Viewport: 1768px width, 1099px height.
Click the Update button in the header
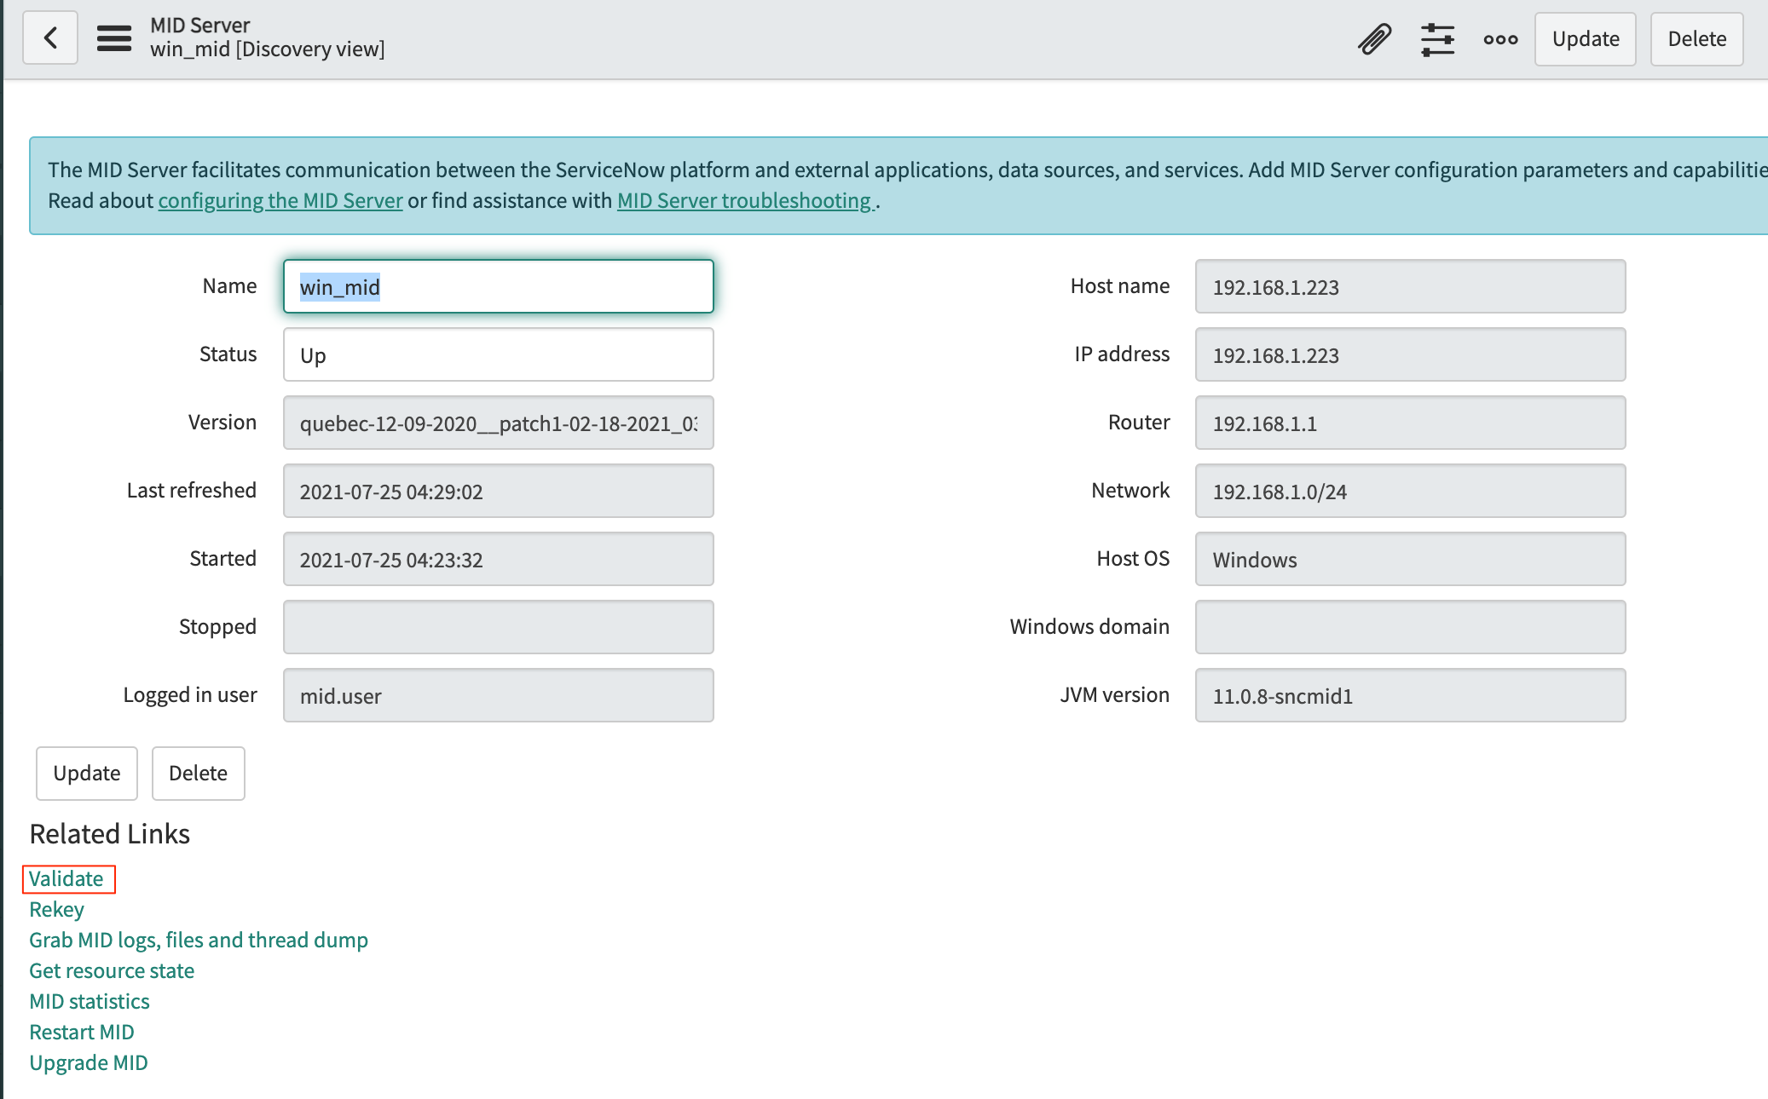1585,38
